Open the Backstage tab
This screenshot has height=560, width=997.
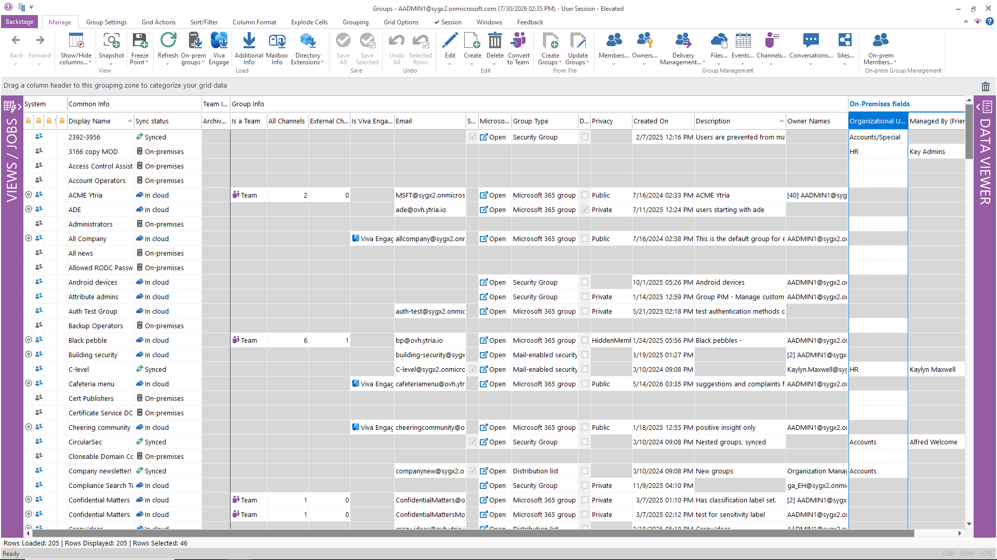pos(19,22)
